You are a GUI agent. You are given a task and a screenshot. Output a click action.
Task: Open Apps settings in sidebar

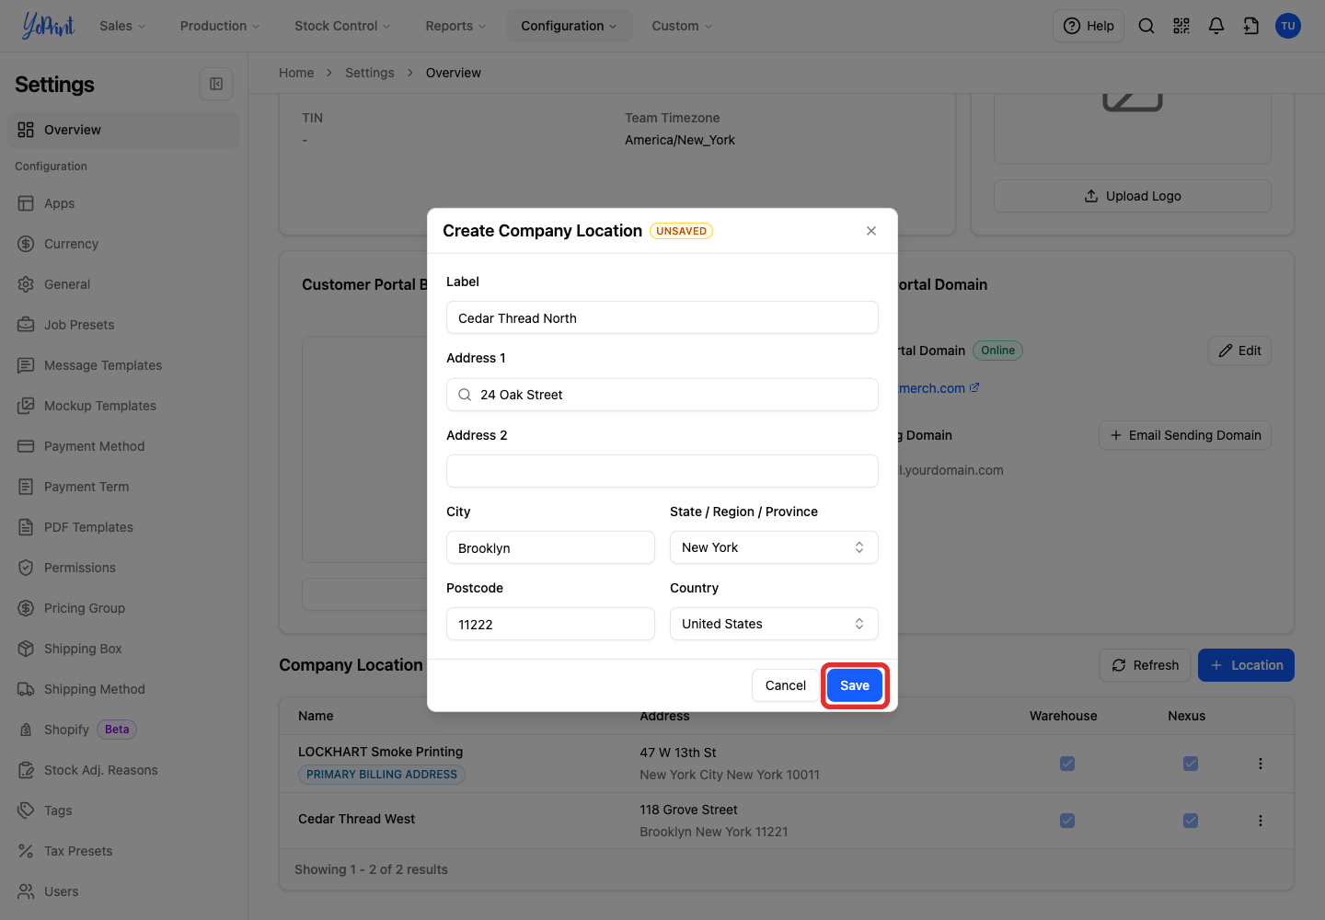123,203
